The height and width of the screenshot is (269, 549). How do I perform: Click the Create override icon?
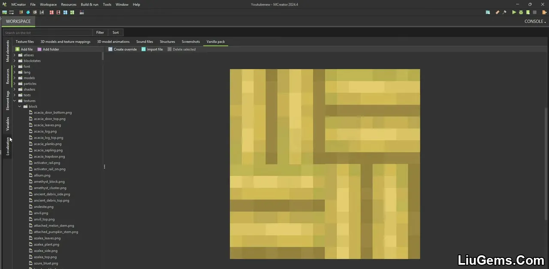(110, 49)
